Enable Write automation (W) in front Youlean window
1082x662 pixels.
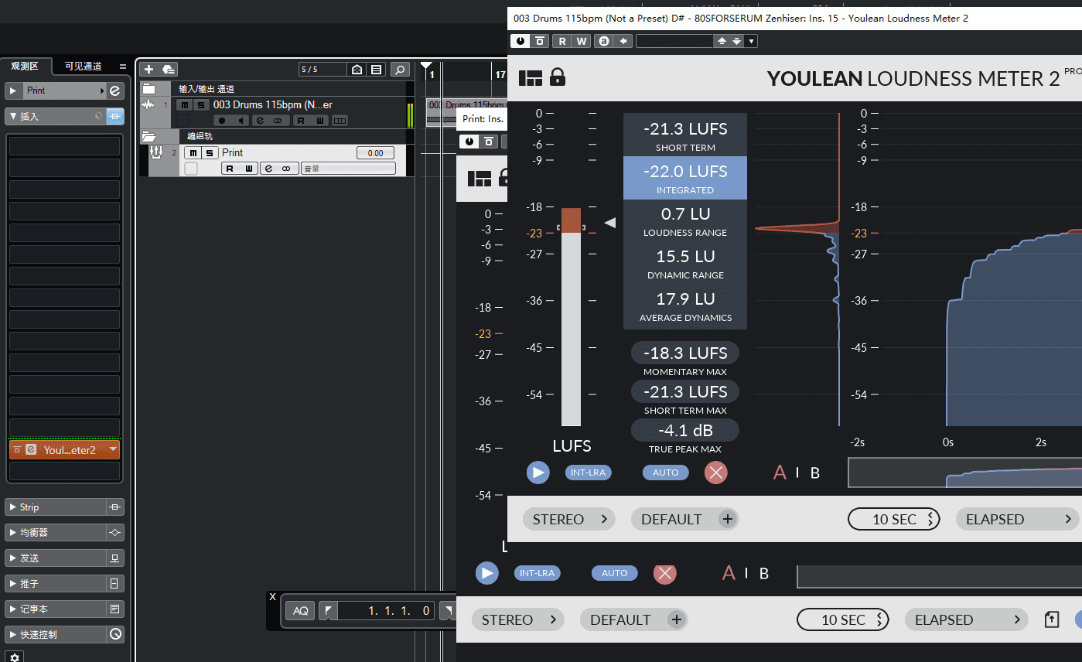pos(581,40)
